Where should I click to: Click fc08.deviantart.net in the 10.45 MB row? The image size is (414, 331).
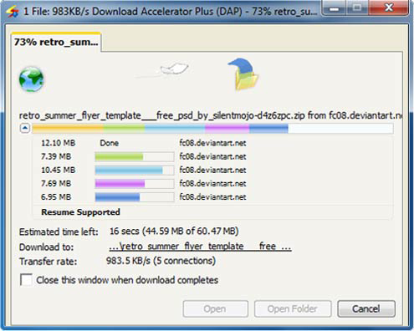click(x=212, y=170)
